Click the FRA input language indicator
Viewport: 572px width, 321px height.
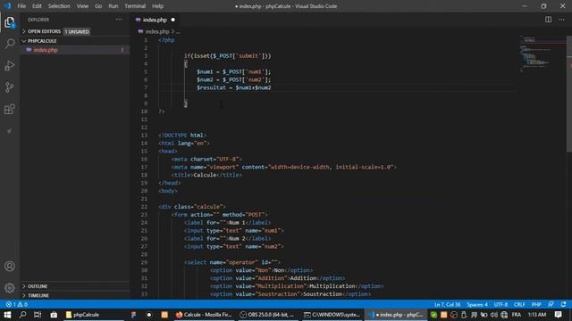tap(517, 315)
